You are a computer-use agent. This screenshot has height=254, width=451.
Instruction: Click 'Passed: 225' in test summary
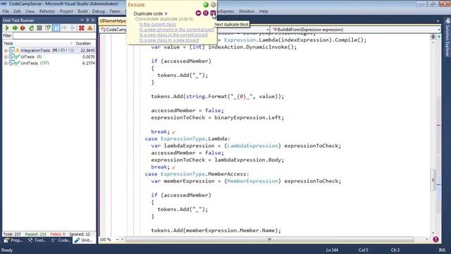(35, 234)
